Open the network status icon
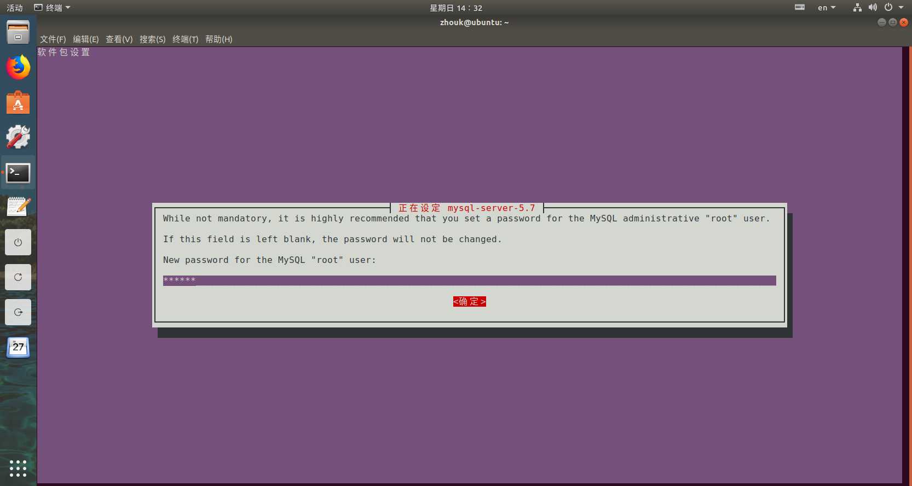This screenshot has width=912, height=486. pos(857,8)
